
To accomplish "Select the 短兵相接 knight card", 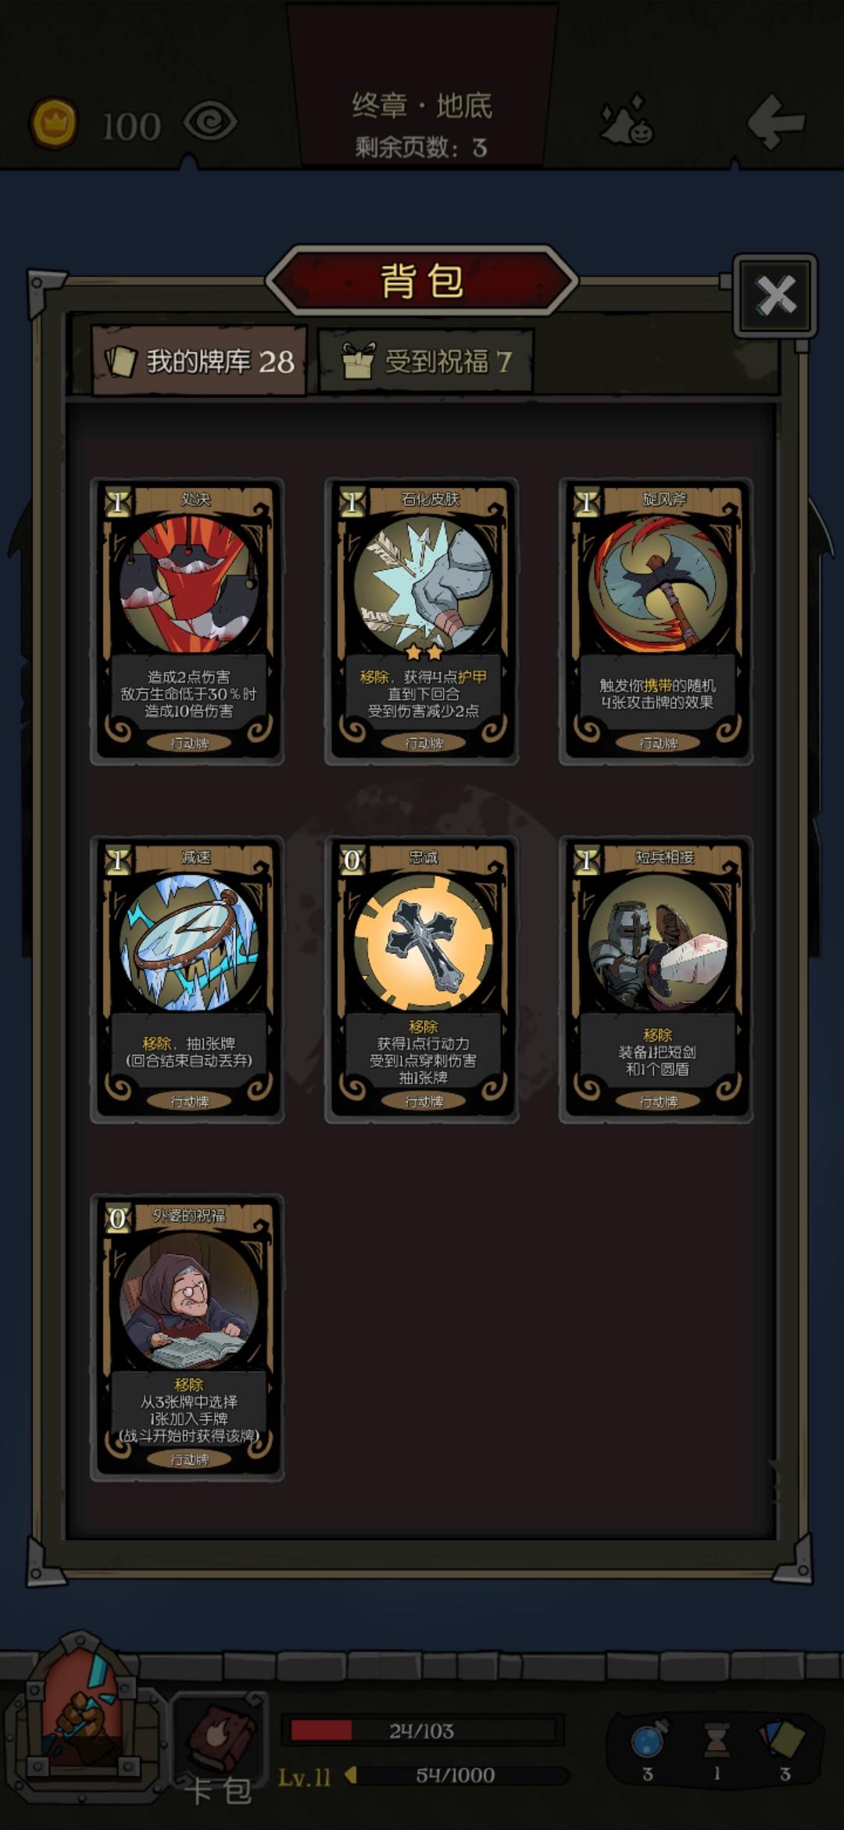I will [656, 979].
